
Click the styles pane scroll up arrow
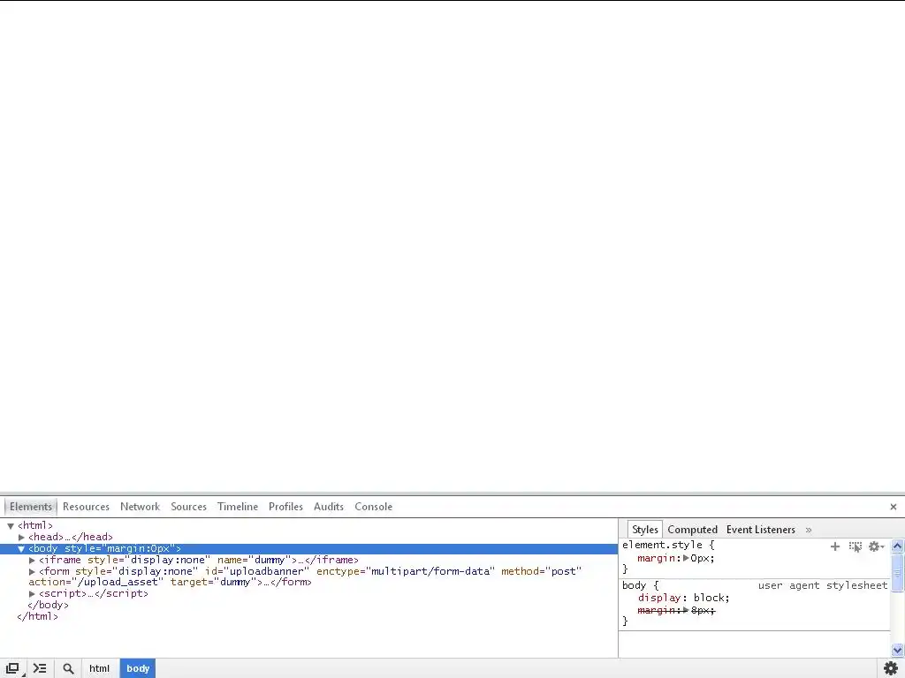pyautogui.click(x=898, y=546)
